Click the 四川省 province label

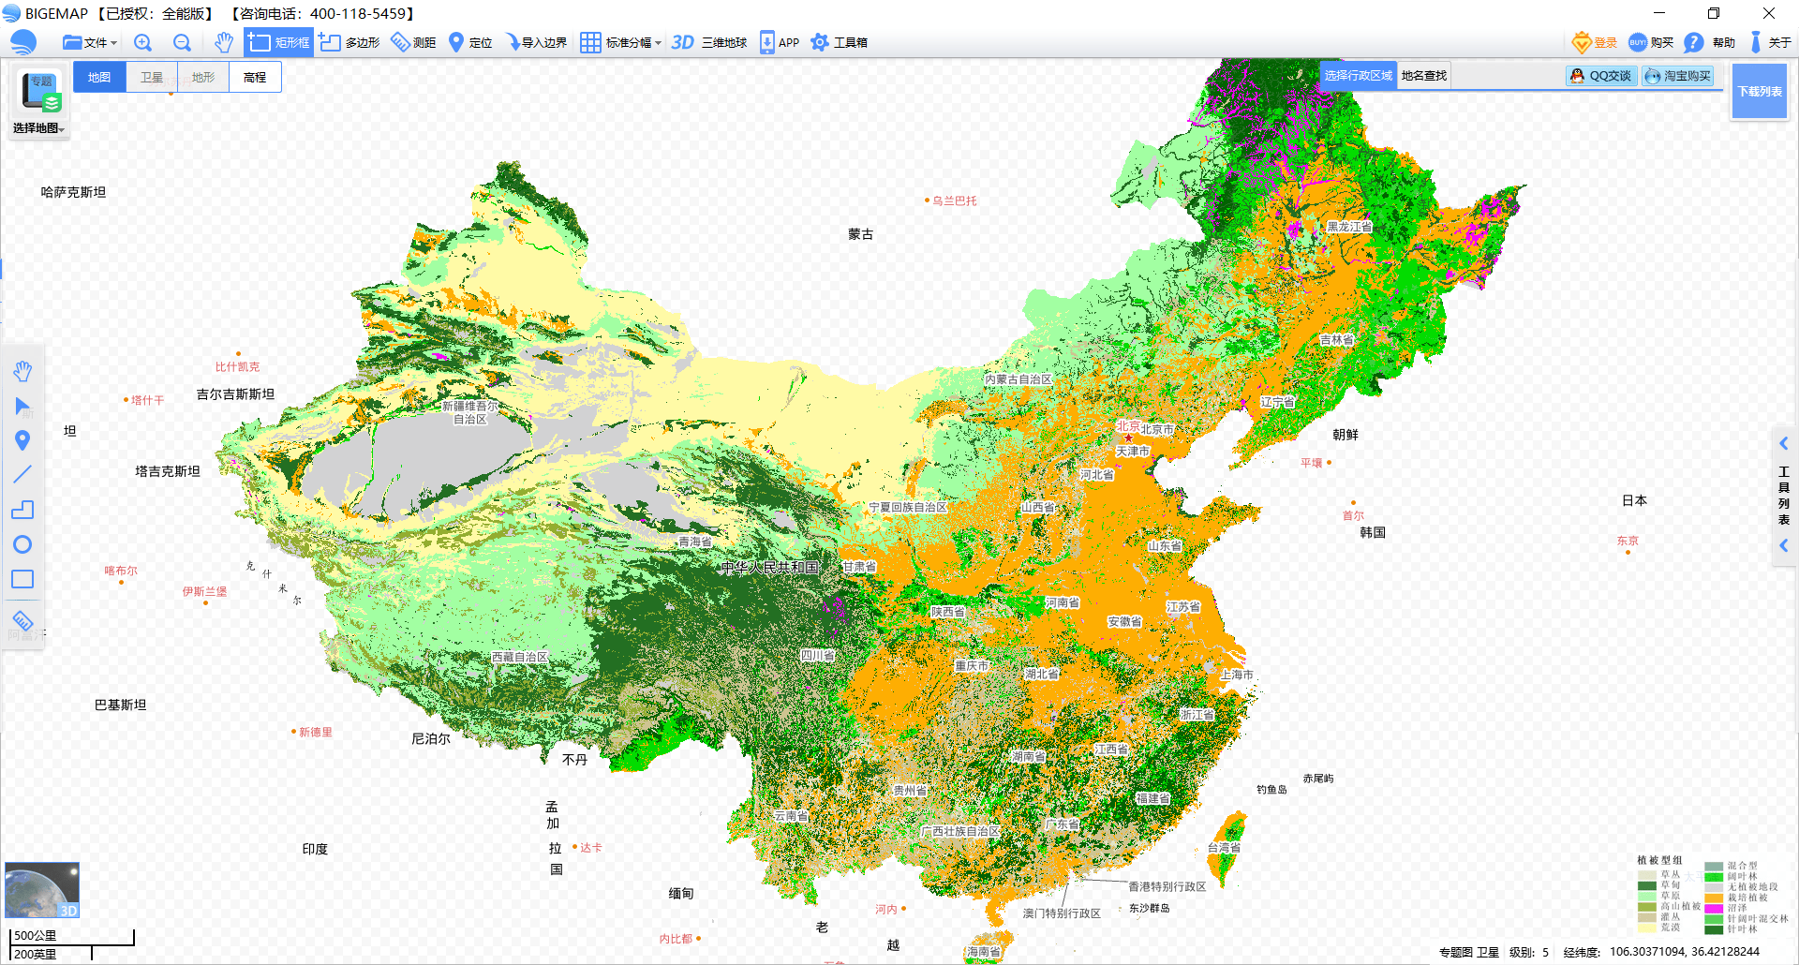pos(818,656)
